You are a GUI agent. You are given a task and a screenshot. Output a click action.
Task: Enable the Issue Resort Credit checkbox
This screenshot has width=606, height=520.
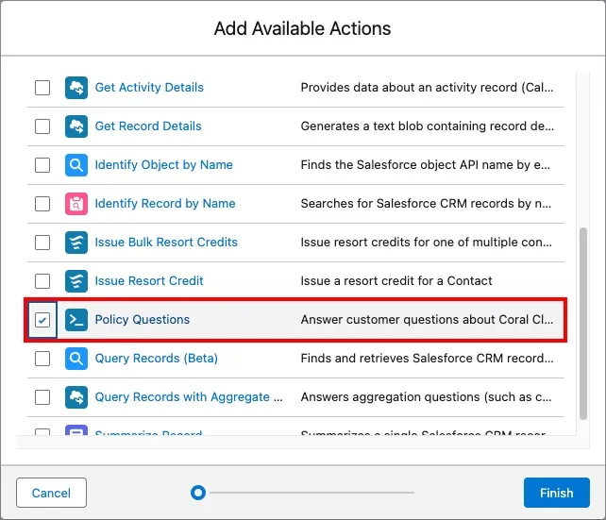tap(42, 281)
